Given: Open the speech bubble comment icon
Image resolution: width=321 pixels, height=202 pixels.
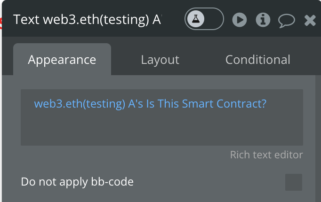Looking at the screenshot, I should [286, 20].
